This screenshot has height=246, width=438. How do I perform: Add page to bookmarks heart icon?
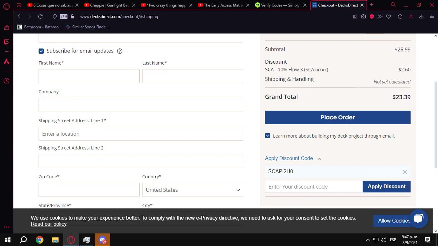point(388,17)
